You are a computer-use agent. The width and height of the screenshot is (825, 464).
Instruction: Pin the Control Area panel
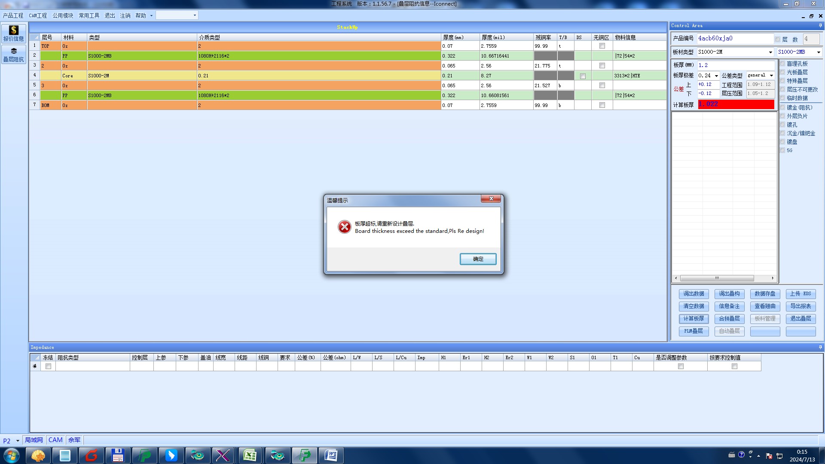point(820,26)
